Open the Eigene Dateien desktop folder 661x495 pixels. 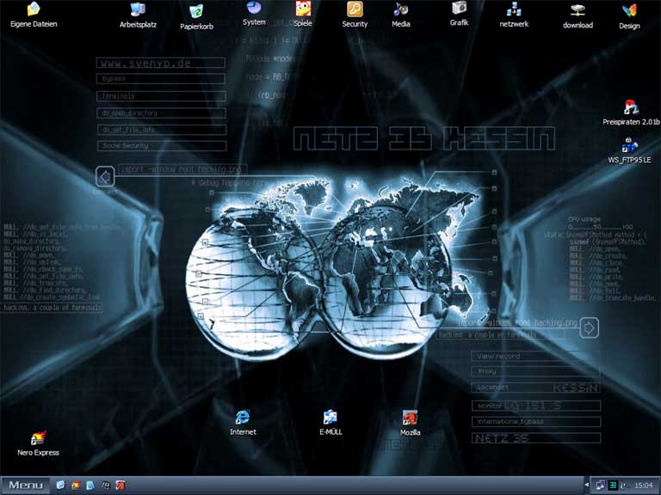click(x=34, y=15)
